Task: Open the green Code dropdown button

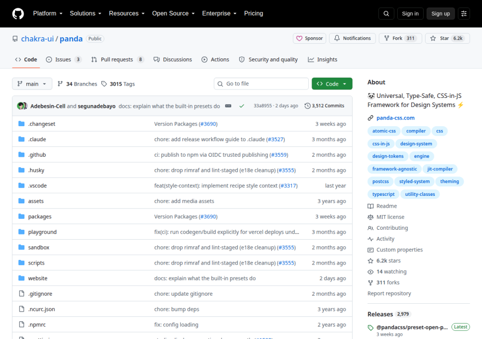Action: point(332,84)
